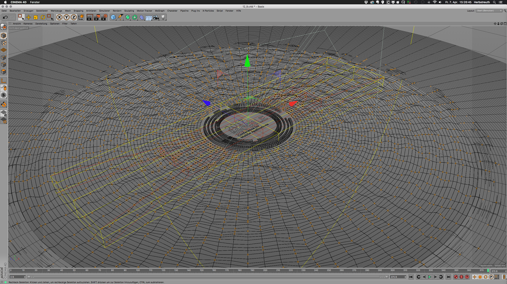Step back one frame

click(x=424, y=277)
